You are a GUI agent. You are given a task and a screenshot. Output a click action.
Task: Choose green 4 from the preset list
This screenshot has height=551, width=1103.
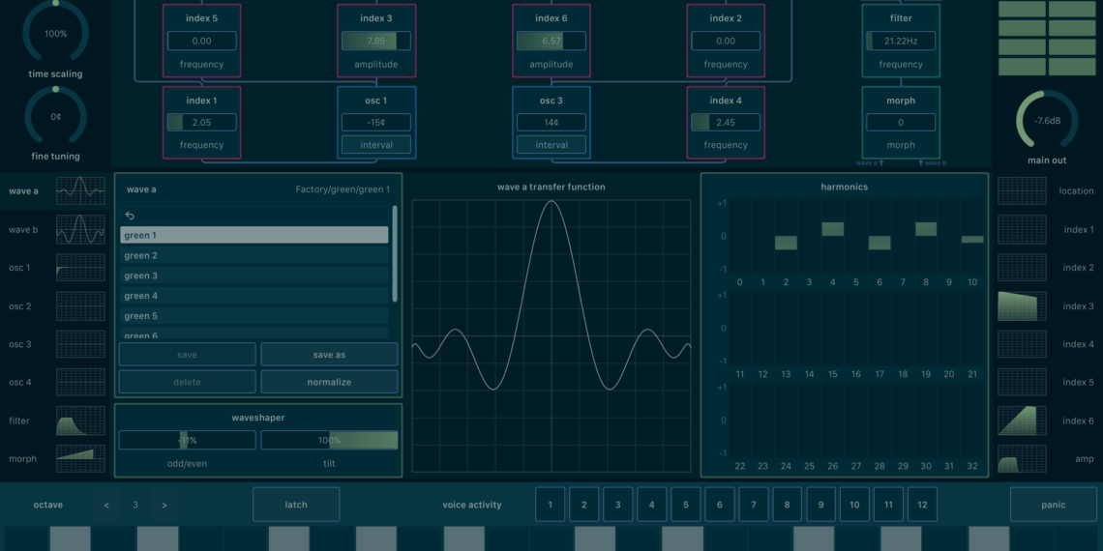253,296
